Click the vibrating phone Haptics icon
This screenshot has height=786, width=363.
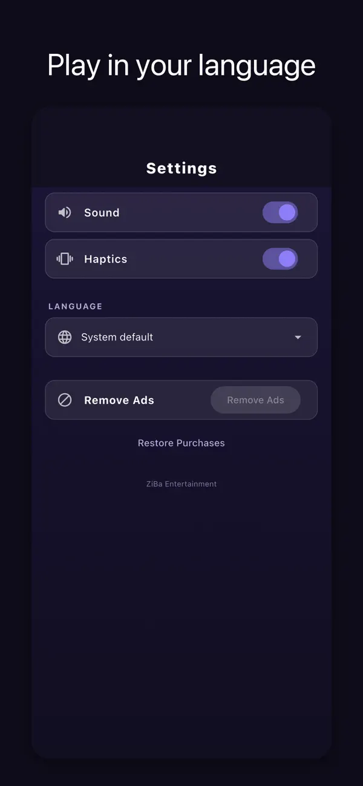[x=65, y=259]
